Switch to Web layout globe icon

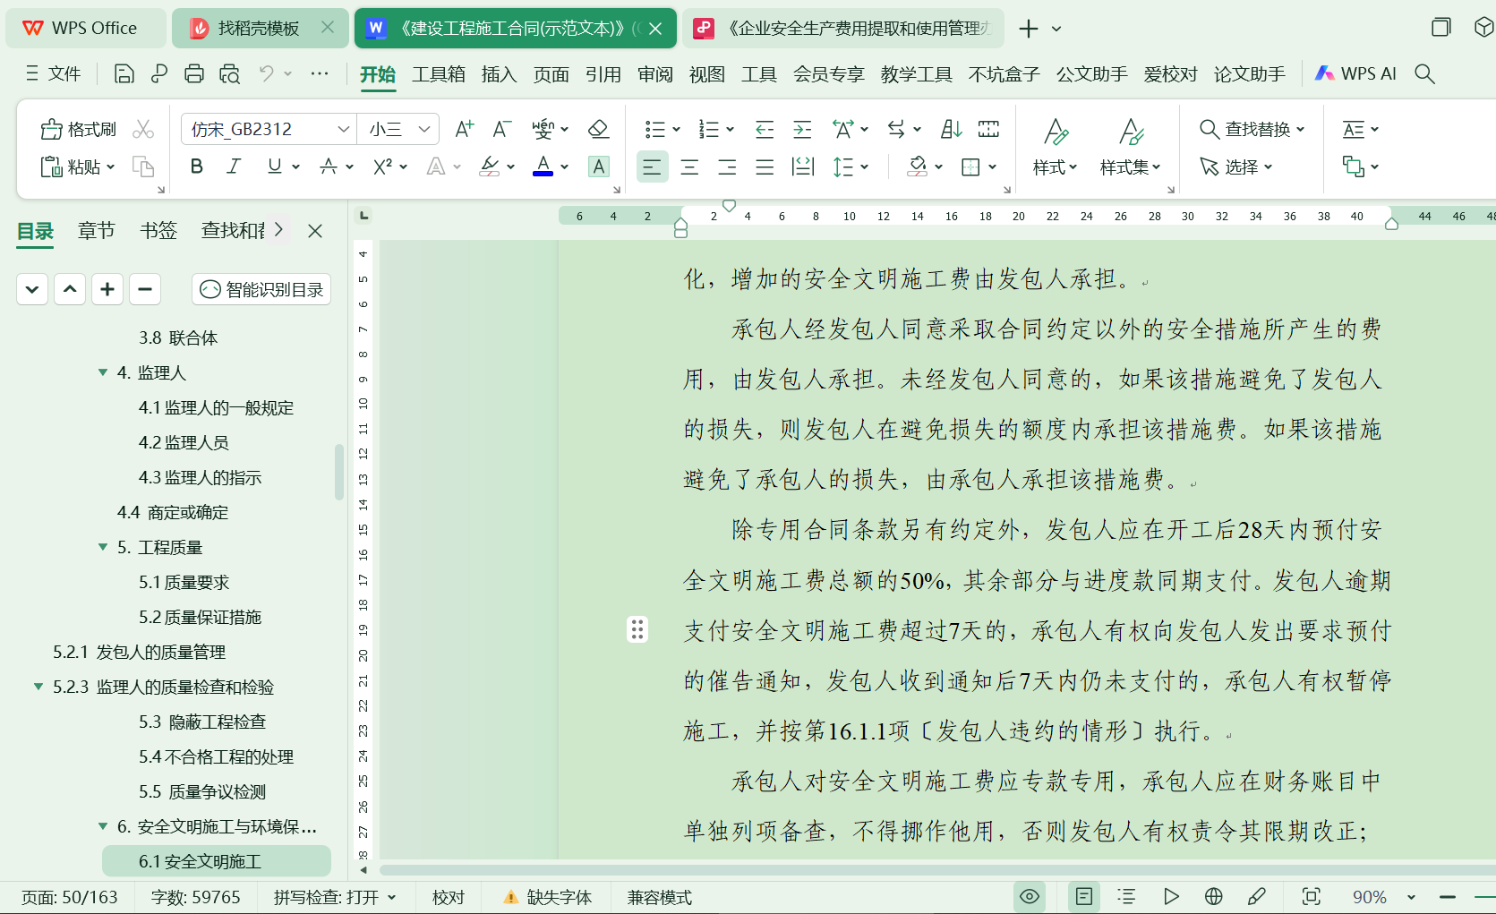[x=1214, y=896]
